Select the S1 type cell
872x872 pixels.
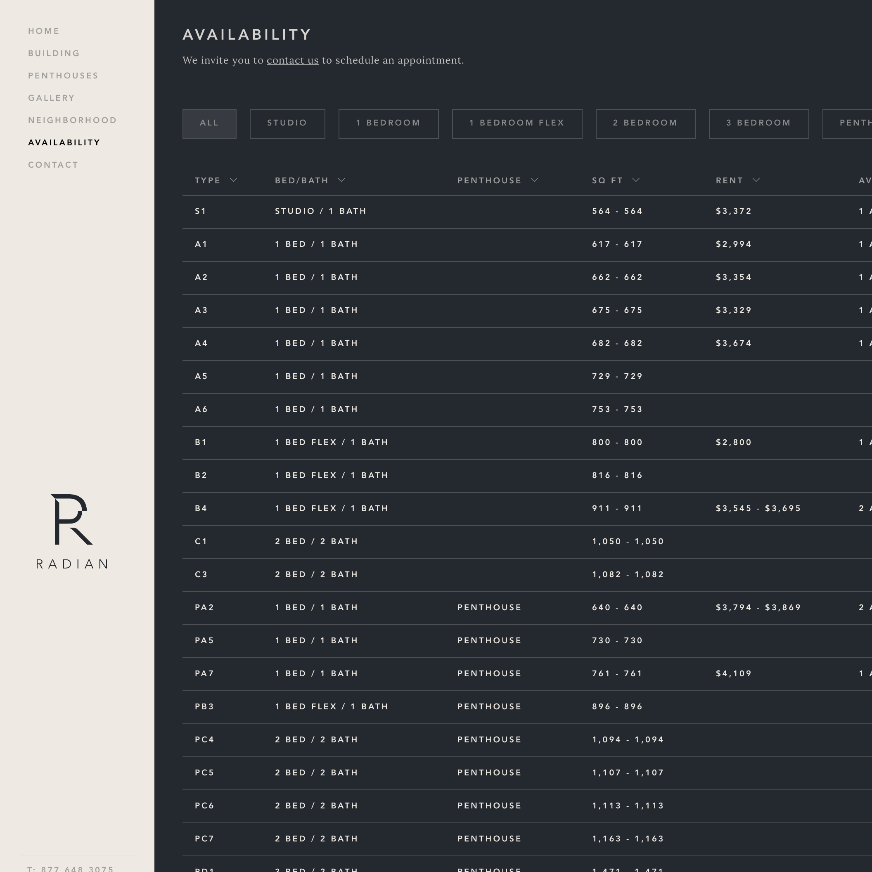(x=200, y=211)
